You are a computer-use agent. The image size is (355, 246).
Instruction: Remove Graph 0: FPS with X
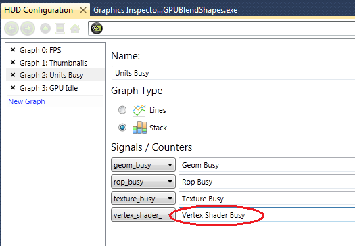(x=13, y=50)
